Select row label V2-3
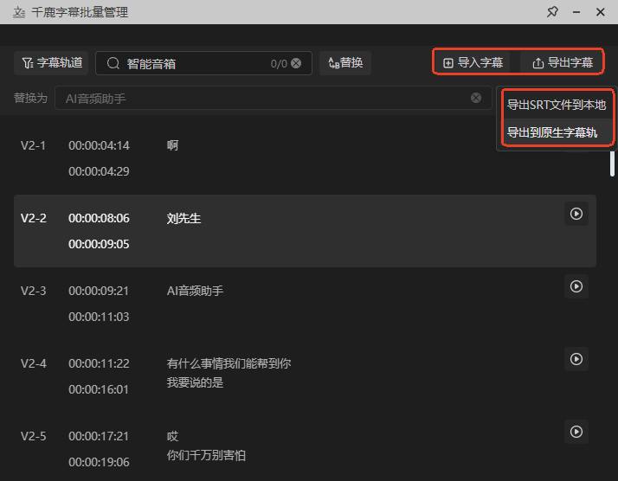The width and height of the screenshot is (618, 481). click(x=34, y=292)
